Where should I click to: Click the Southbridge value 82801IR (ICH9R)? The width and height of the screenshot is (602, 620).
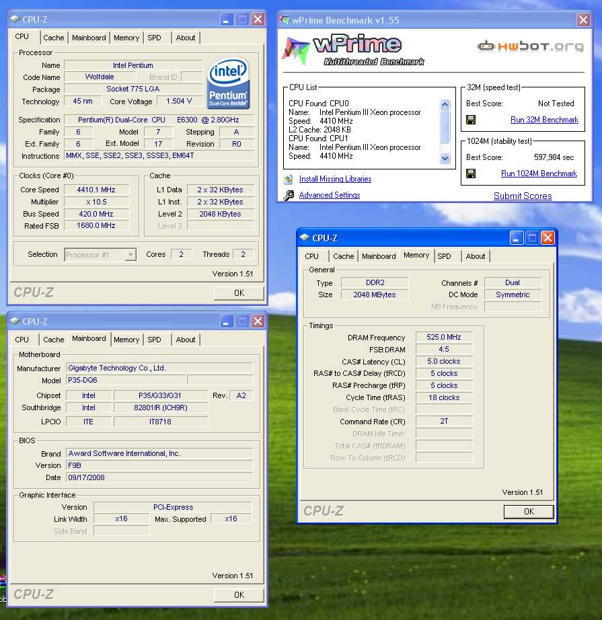click(x=161, y=408)
